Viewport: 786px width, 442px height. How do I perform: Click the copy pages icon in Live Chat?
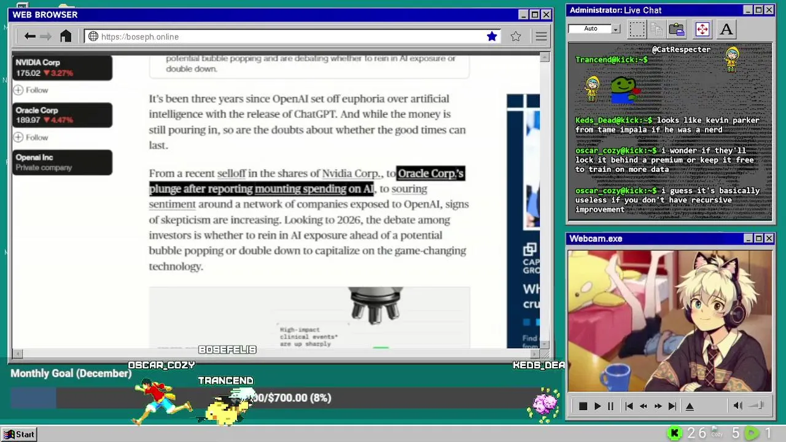point(656,29)
